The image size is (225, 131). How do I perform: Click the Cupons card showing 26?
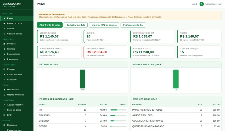[106, 36]
